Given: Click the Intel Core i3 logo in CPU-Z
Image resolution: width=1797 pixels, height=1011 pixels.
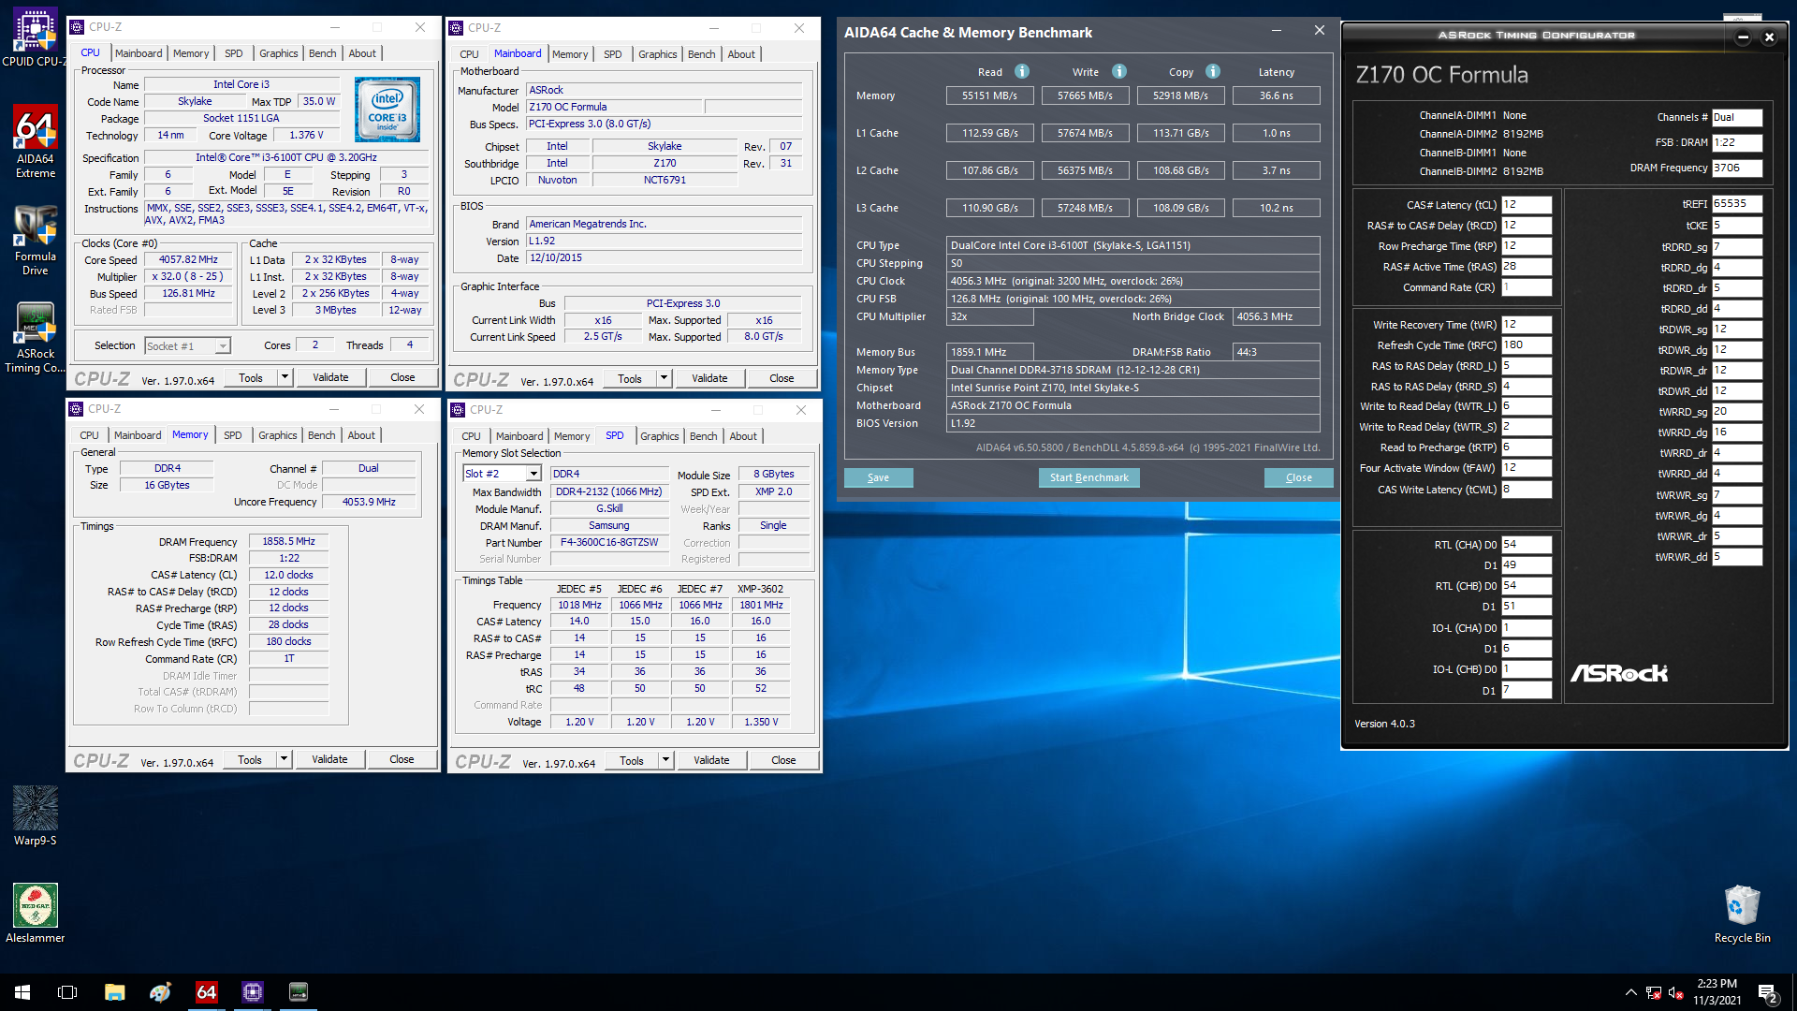Looking at the screenshot, I should 387,110.
